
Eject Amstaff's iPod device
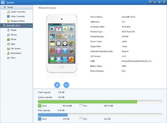pos(31,26)
